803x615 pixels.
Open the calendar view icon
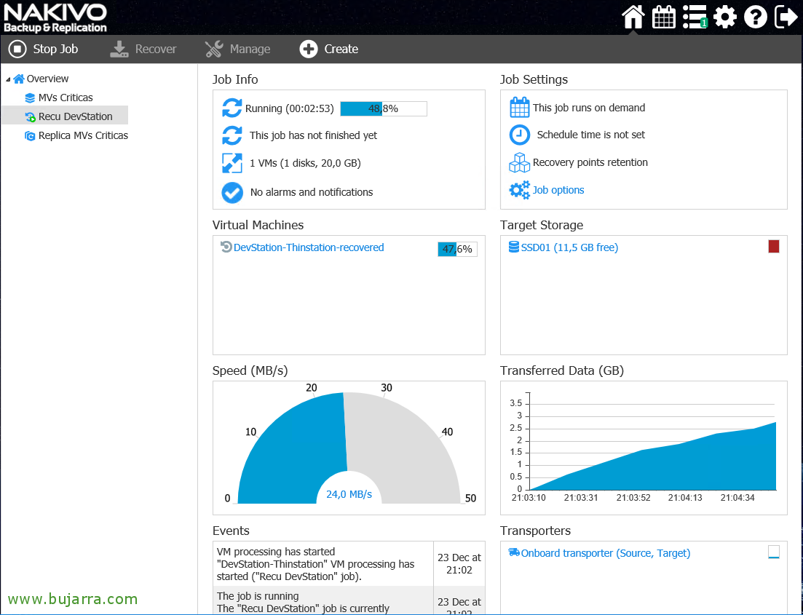tap(664, 17)
